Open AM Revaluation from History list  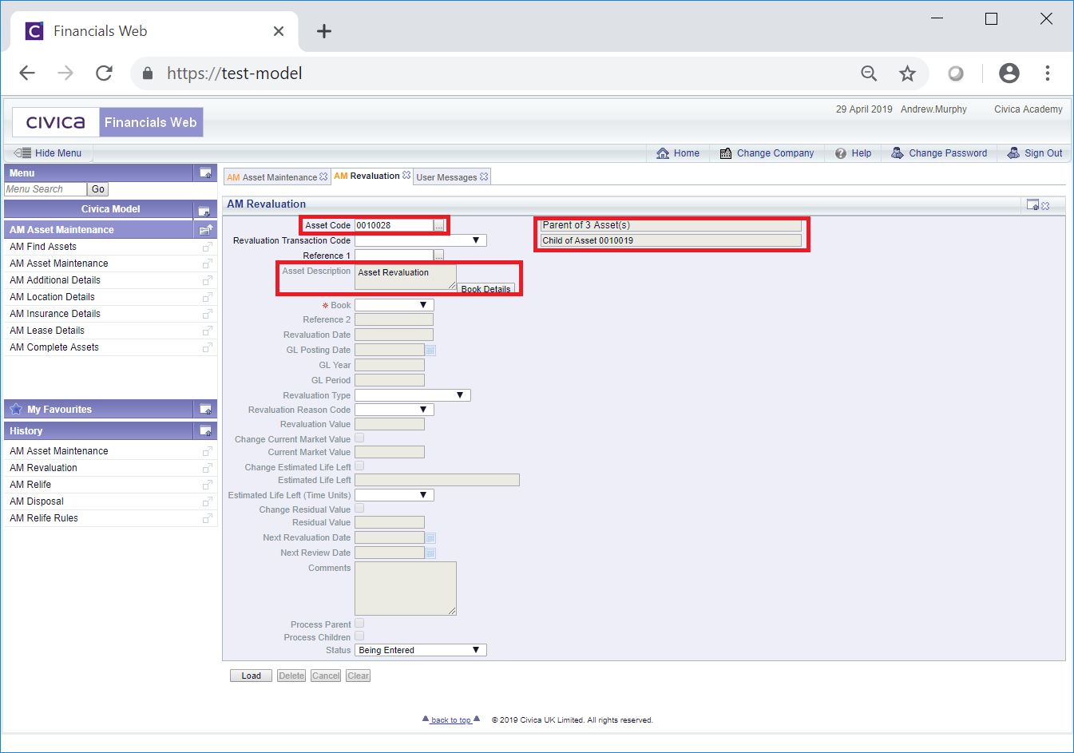coord(43,468)
